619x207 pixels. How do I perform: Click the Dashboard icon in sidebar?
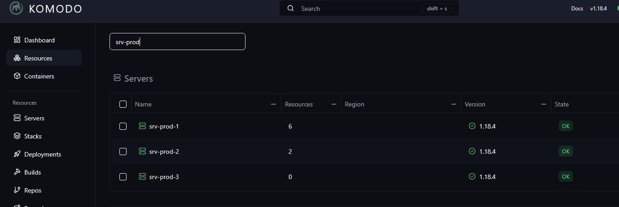17,40
